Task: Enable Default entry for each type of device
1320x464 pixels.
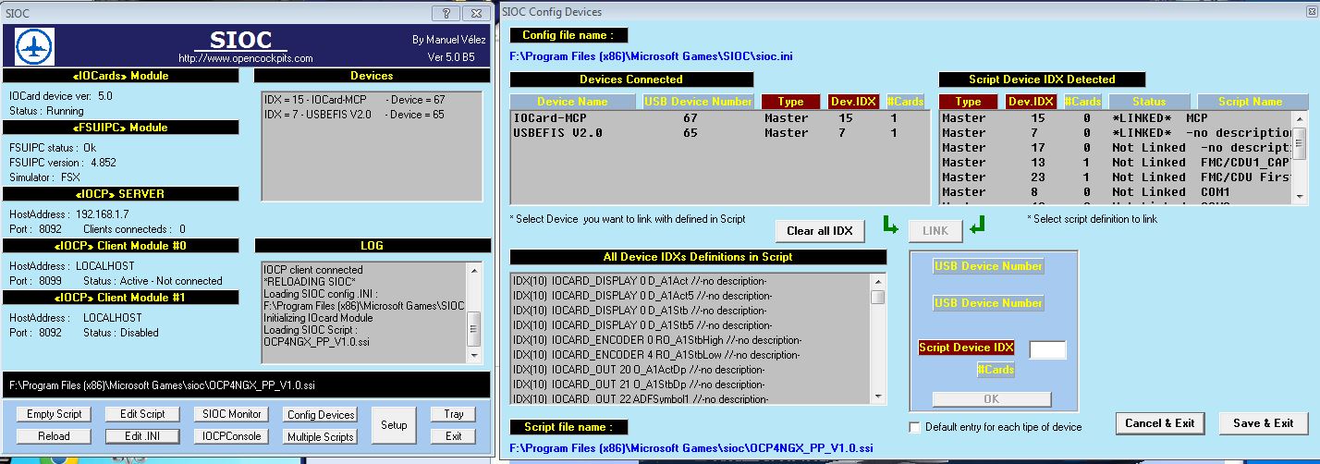Action: click(915, 427)
